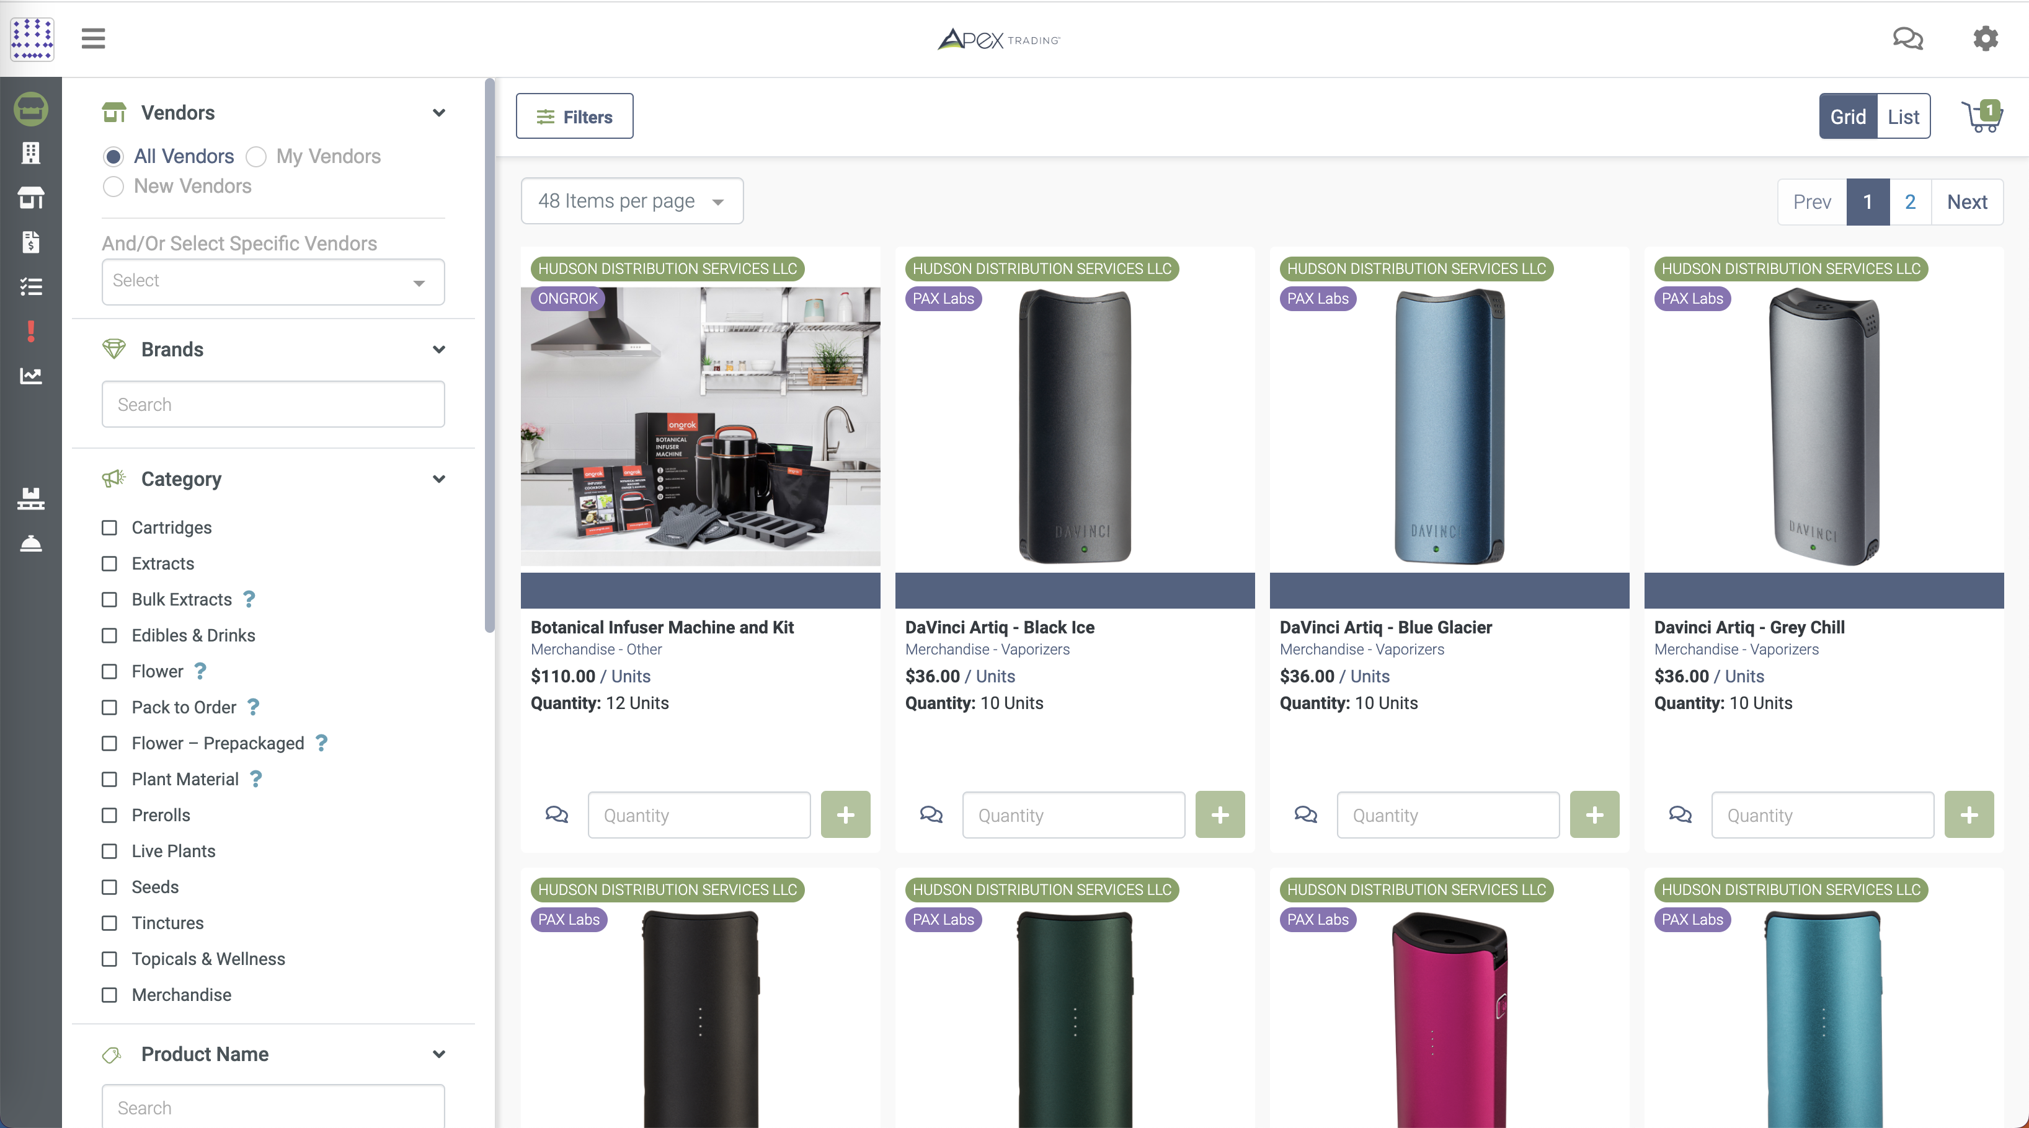Show help for Pack to Order
Viewport: 2029px width, 1128px height.
(253, 707)
